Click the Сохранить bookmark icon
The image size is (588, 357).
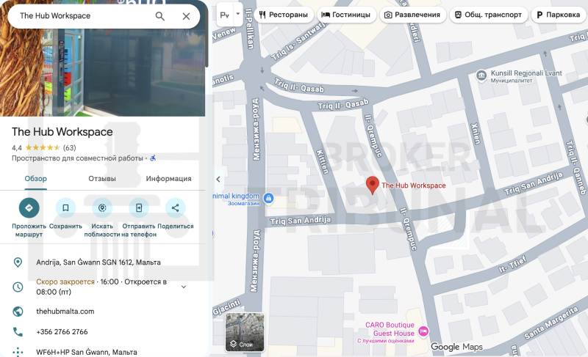tap(65, 208)
